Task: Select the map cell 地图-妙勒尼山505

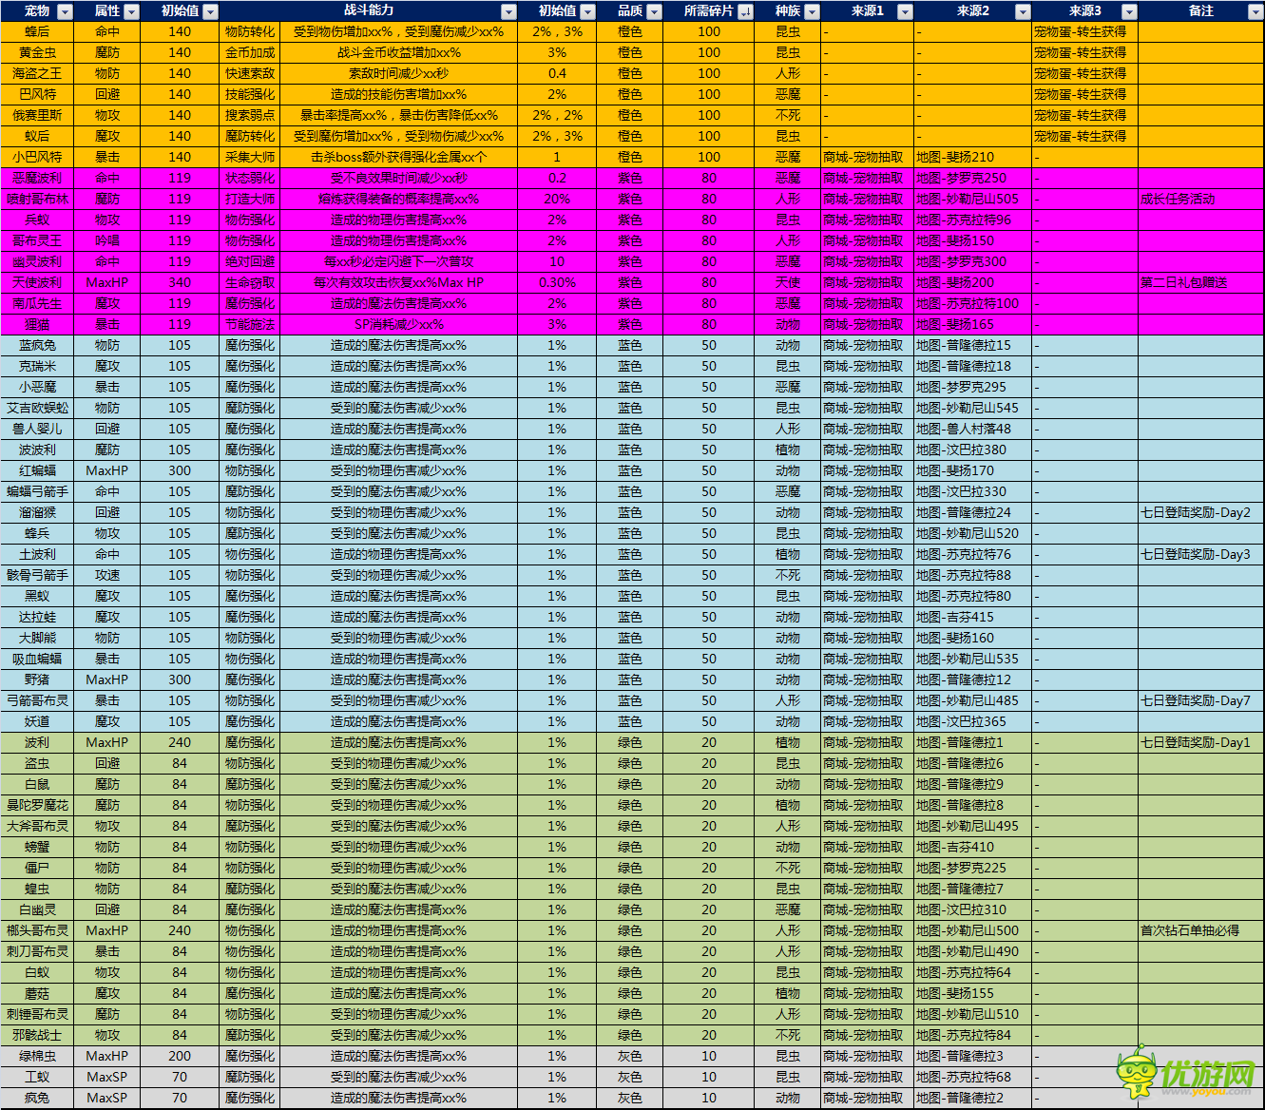Action: tap(973, 199)
